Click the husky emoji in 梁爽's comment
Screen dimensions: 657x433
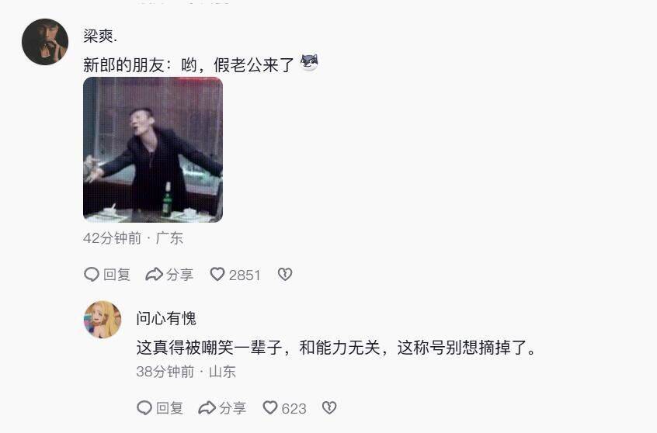coord(309,63)
